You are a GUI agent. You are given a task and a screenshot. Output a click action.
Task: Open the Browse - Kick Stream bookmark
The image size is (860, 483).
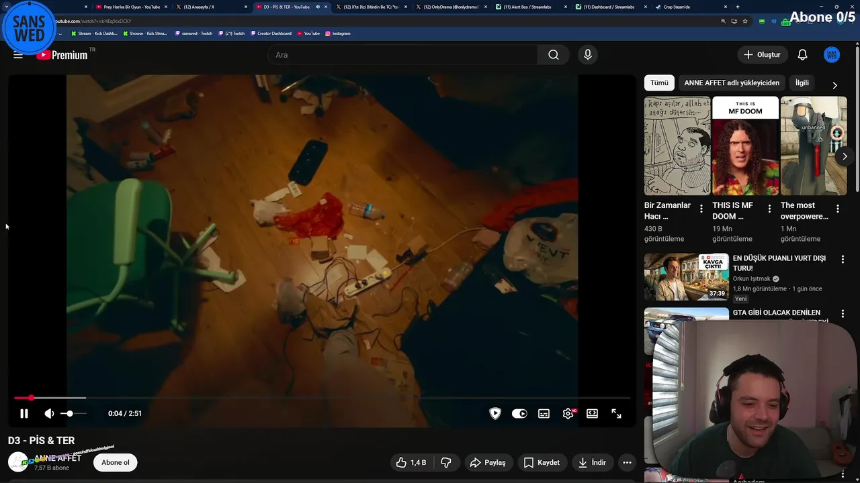(x=145, y=33)
